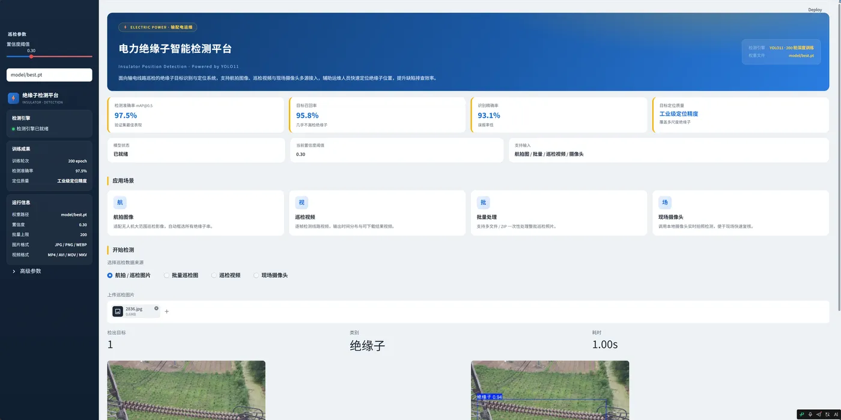Click the image file icon beside 2836.jpg
Image resolution: width=841 pixels, height=420 pixels.
pos(118,311)
